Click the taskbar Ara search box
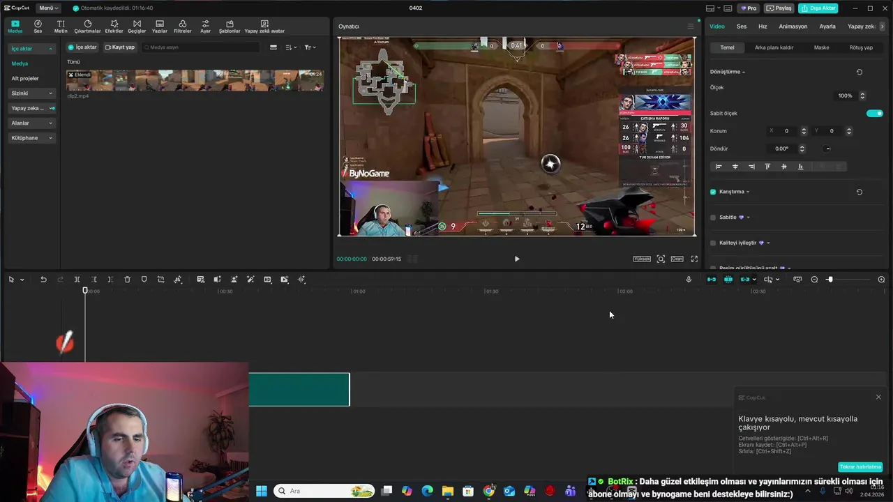 (x=324, y=491)
